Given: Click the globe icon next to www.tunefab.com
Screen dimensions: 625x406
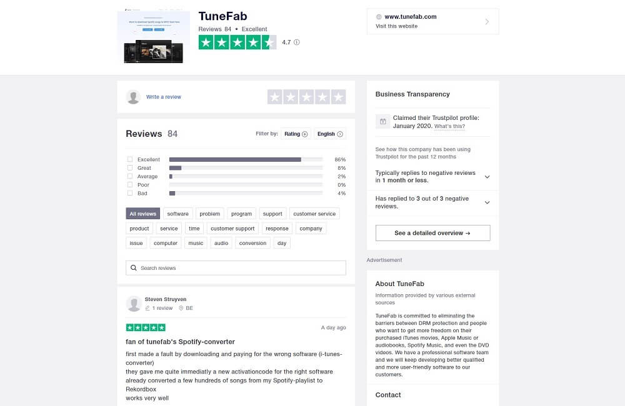Looking at the screenshot, I should [x=379, y=17].
